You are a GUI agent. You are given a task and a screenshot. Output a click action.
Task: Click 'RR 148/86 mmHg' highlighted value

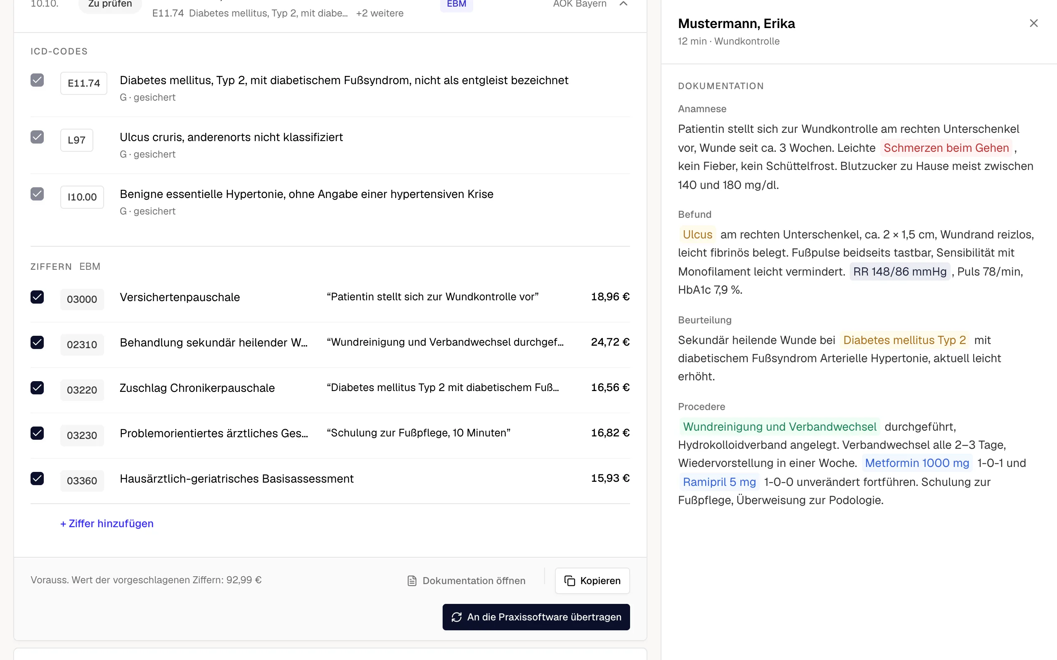900,271
